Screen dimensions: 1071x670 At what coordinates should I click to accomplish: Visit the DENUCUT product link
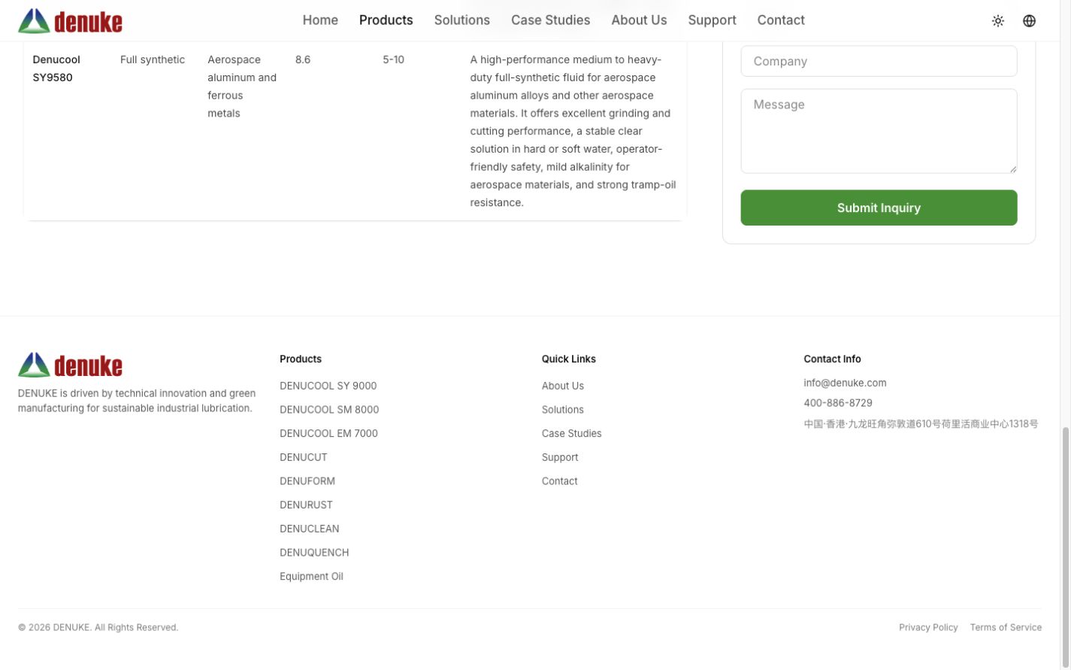pyautogui.click(x=304, y=457)
